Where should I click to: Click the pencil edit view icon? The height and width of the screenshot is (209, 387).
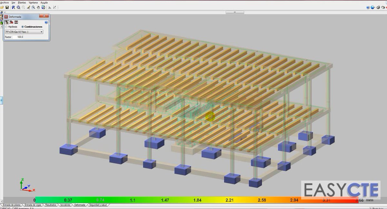[28, 7]
